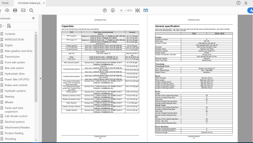This screenshot has height=143, width=253.
Task: Open the notifications bell
Action: [246, 3]
